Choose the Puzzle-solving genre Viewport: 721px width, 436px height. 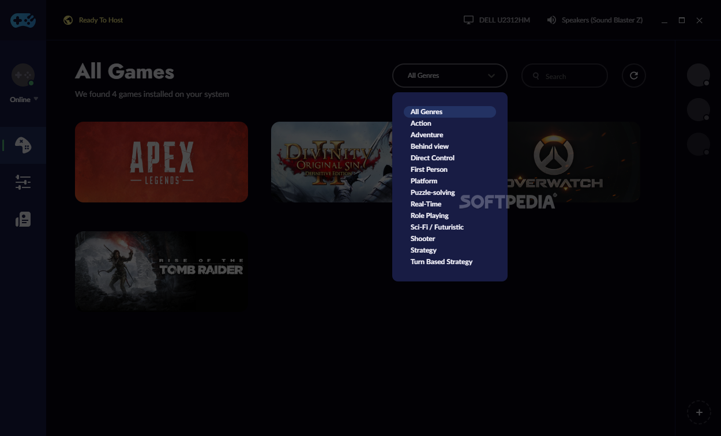(x=433, y=193)
